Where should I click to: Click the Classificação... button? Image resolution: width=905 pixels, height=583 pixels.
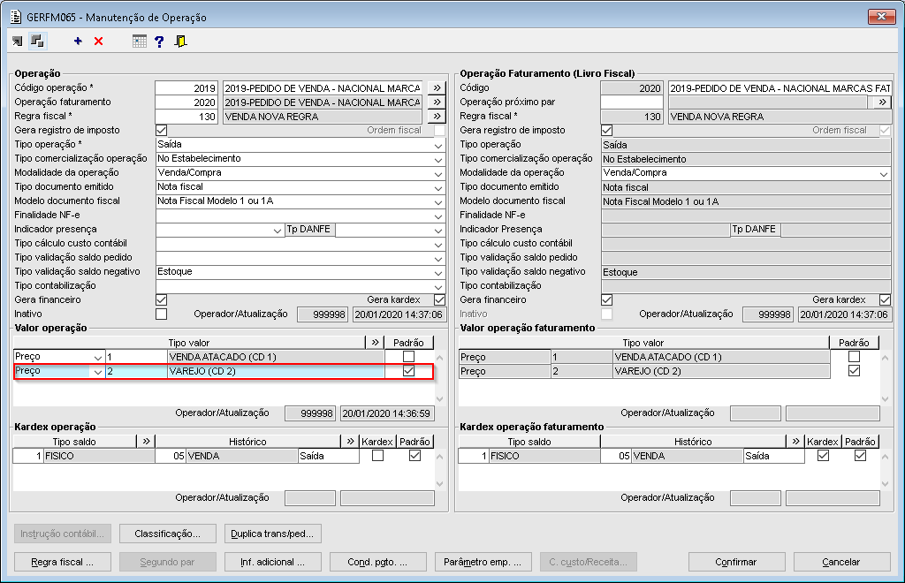click(167, 534)
